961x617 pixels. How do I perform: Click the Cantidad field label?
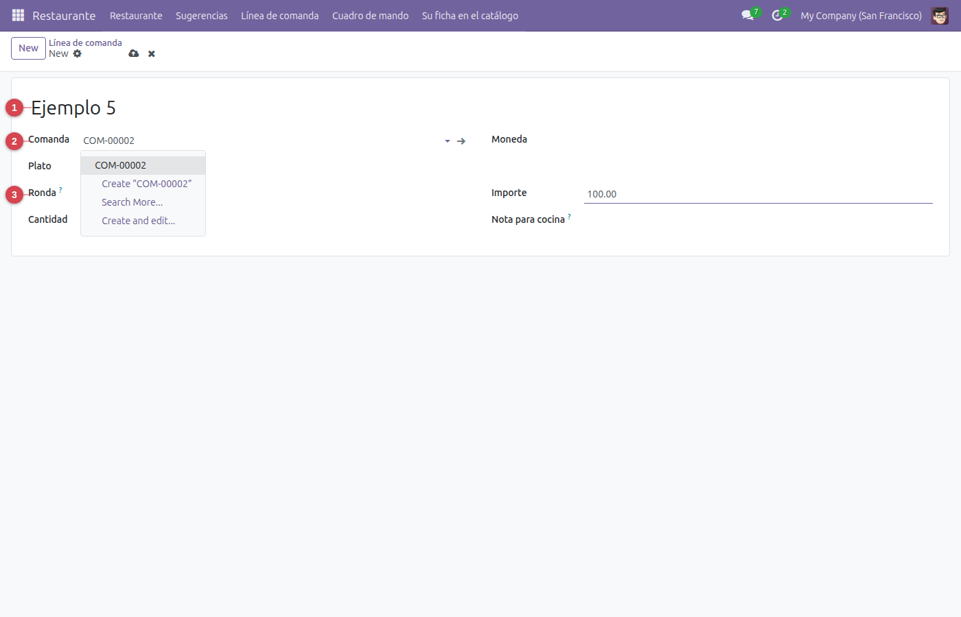coord(48,219)
